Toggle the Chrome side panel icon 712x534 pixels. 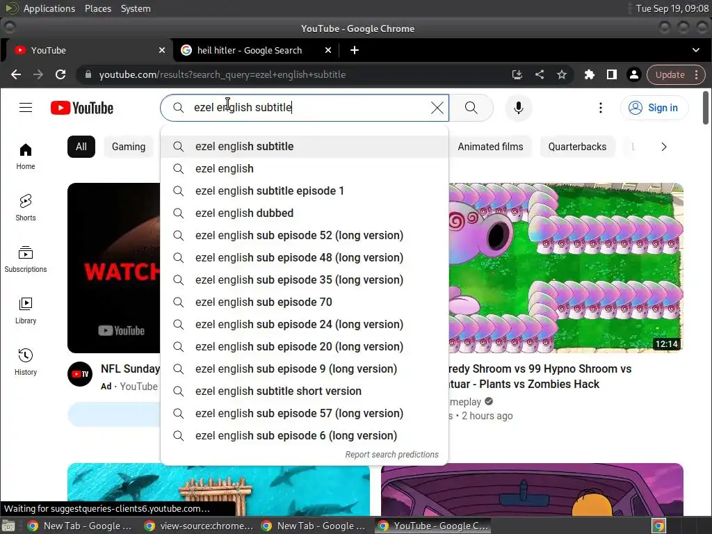tap(612, 74)
